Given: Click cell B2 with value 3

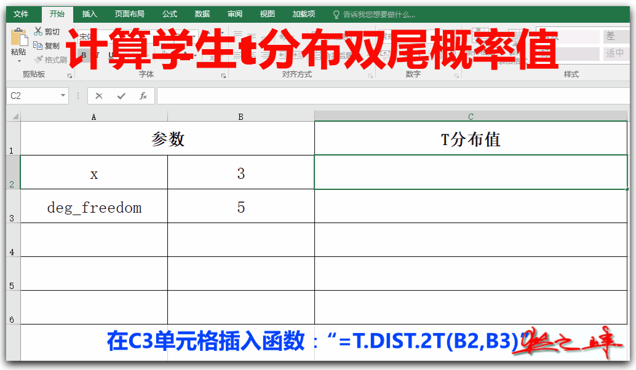Looking at the screenshot, I should pyautogui.click(x=240, y=172).
